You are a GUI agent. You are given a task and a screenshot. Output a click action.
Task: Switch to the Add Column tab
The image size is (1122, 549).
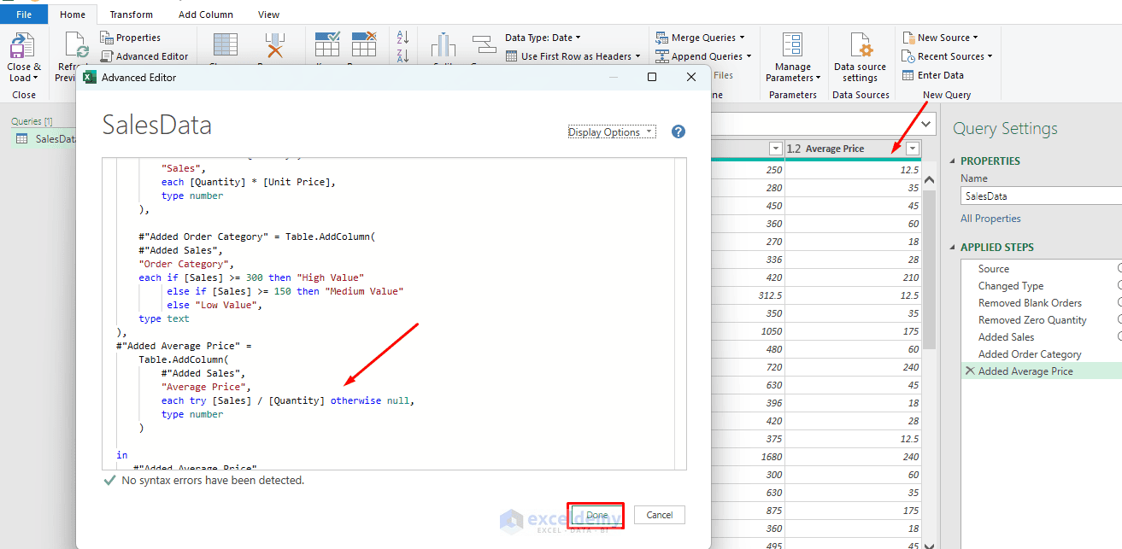click(206, 15)
